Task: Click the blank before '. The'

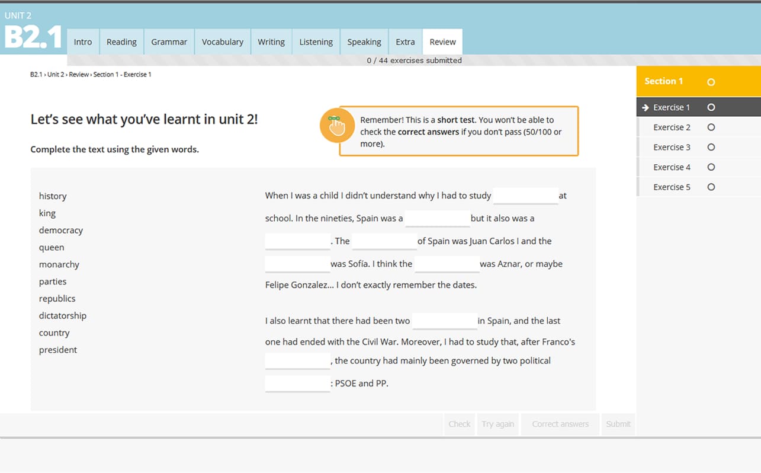Action: (x=297, y=241)
